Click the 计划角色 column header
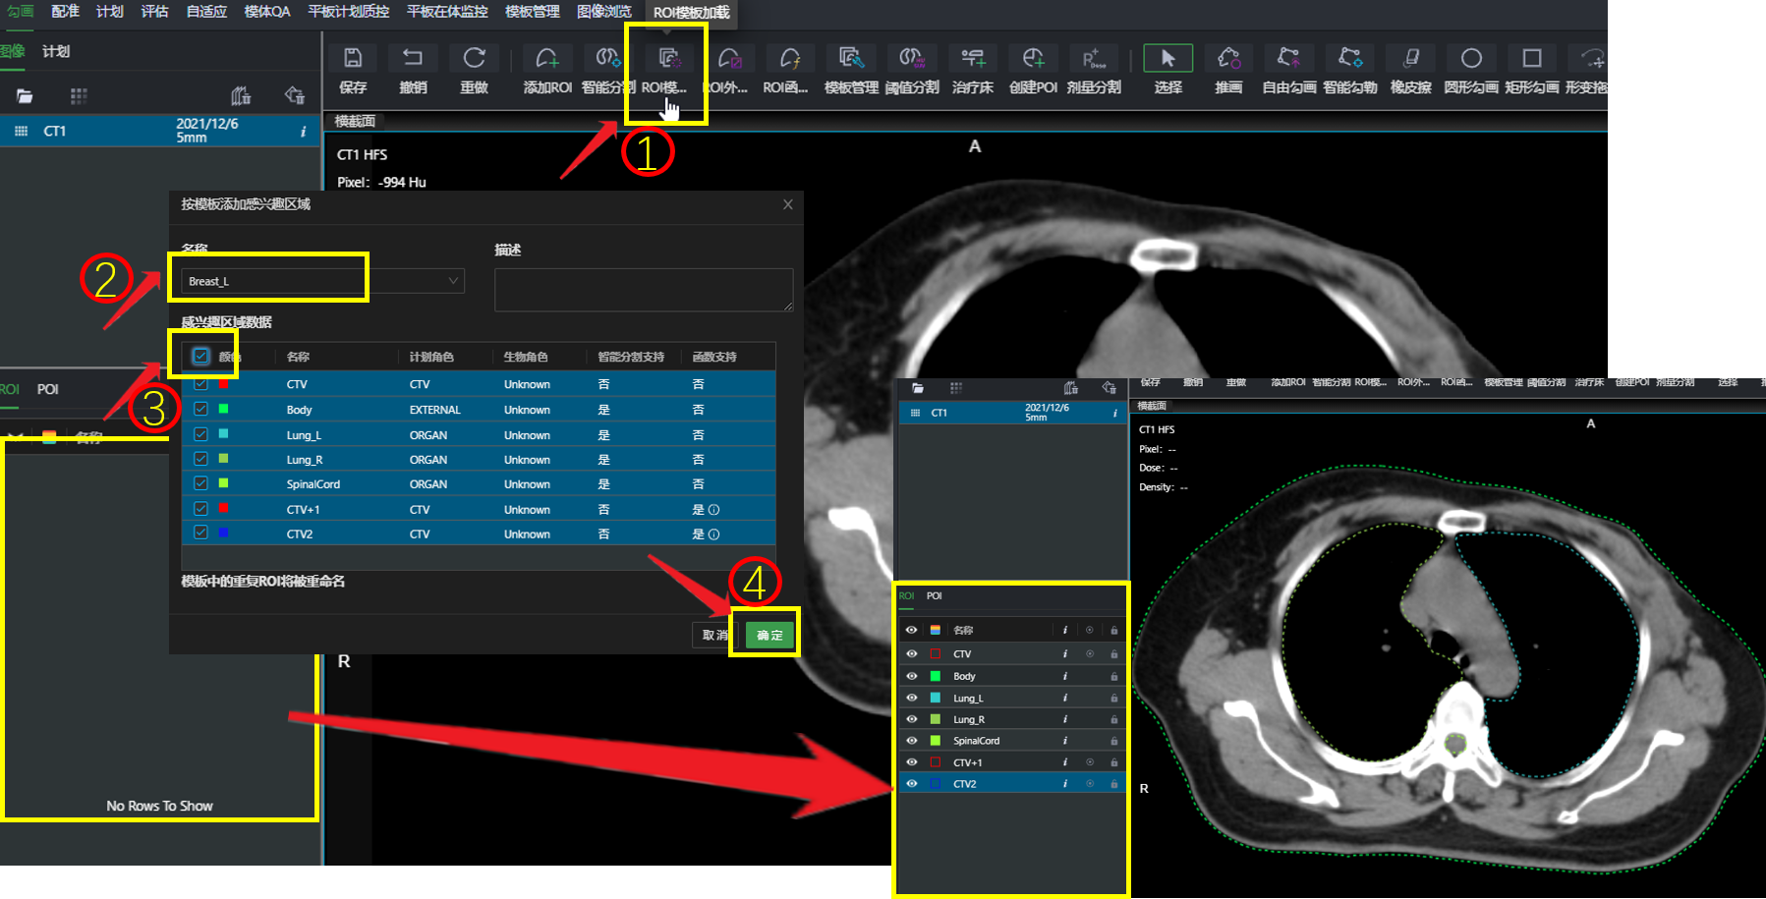This screenshot has width=1766, height=899. [x=431, y=357]
